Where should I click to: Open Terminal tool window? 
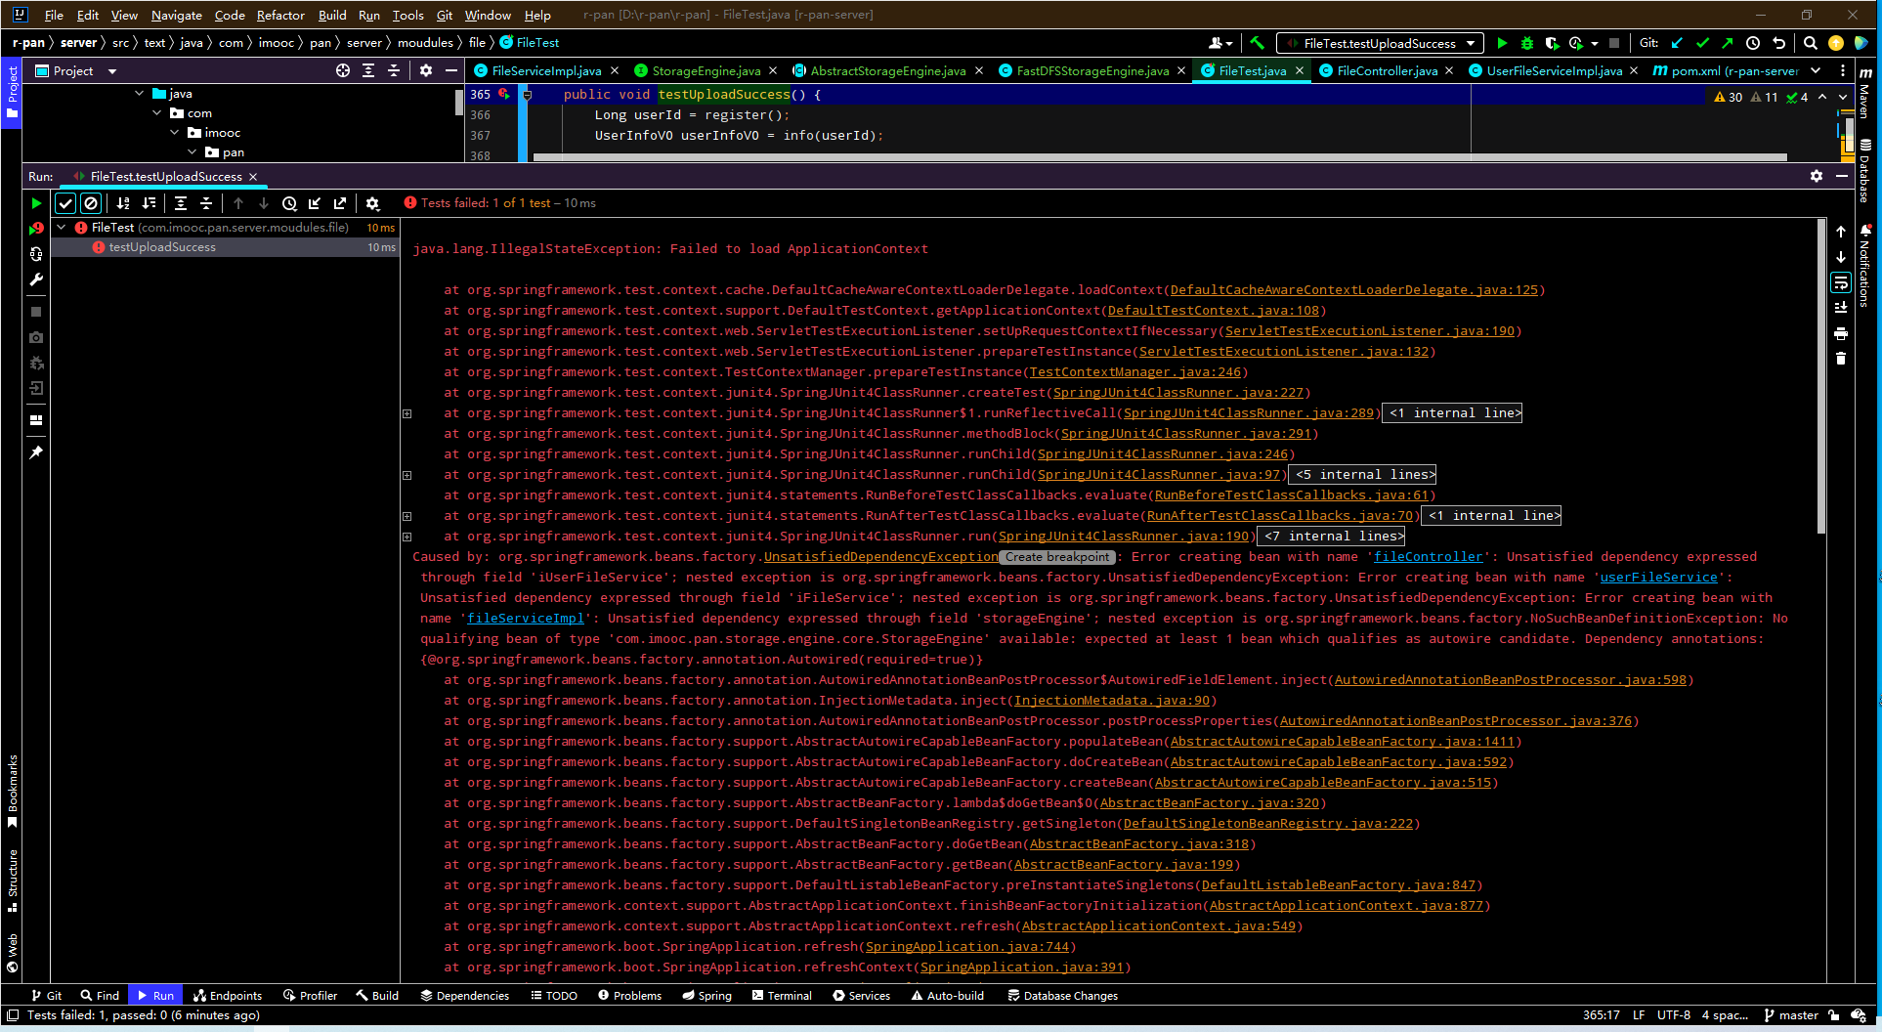click(783, 996)
